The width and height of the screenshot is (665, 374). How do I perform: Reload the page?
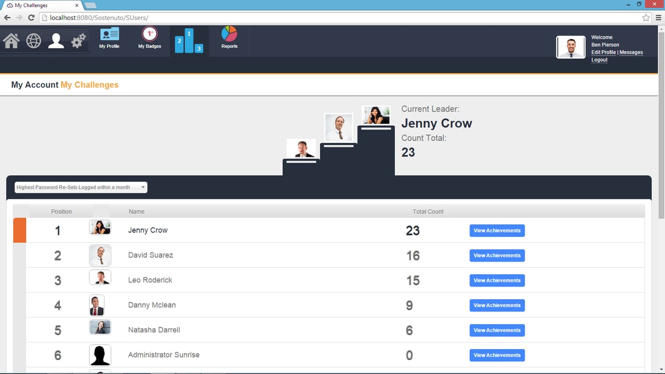point(32,18)
